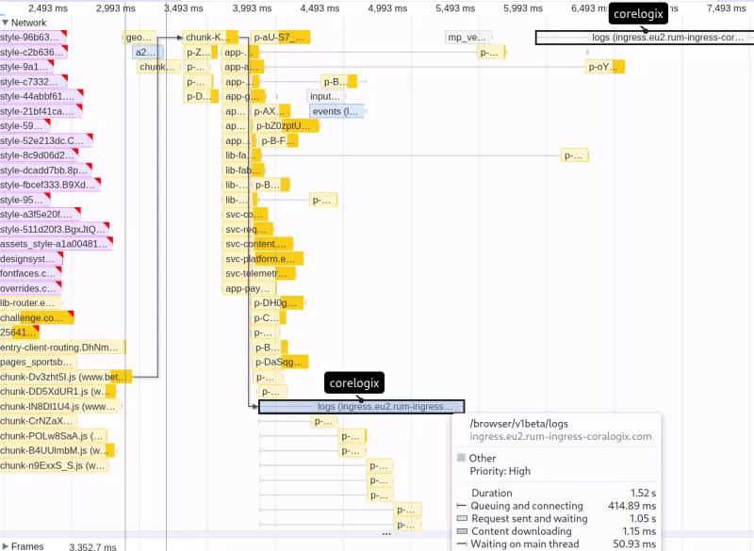
Task: Click the lower corelogix annotation label
Action: coord(354,382)
